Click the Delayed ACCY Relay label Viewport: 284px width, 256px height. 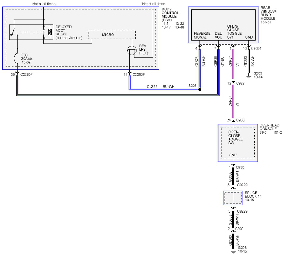[x=63, y=30]
